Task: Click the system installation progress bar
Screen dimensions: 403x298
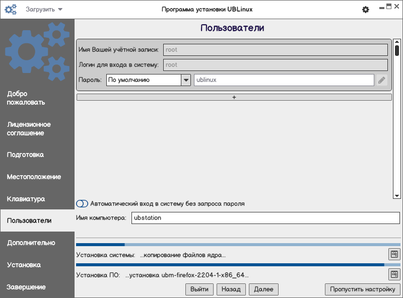Action: coord(238,245)
